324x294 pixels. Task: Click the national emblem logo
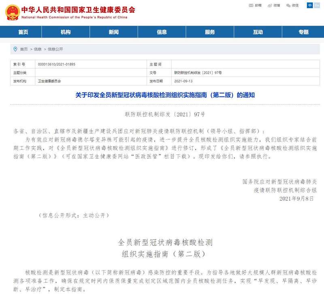click(x=12, y=12)
